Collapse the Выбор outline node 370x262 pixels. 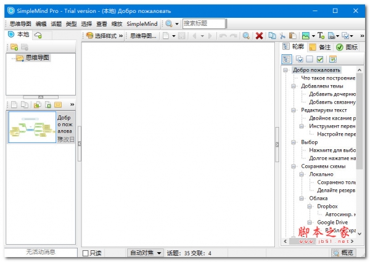[294, 142]
